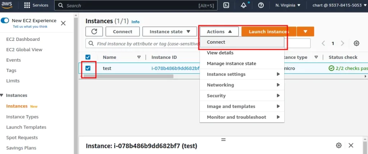
Task: Expand the Networking submenu
Action: [x=242, y=85]
